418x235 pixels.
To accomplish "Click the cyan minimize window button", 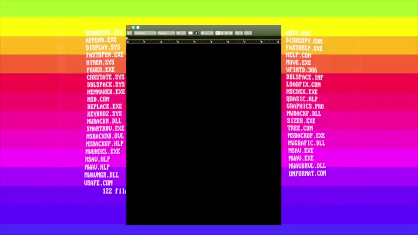I will [133, 27].
